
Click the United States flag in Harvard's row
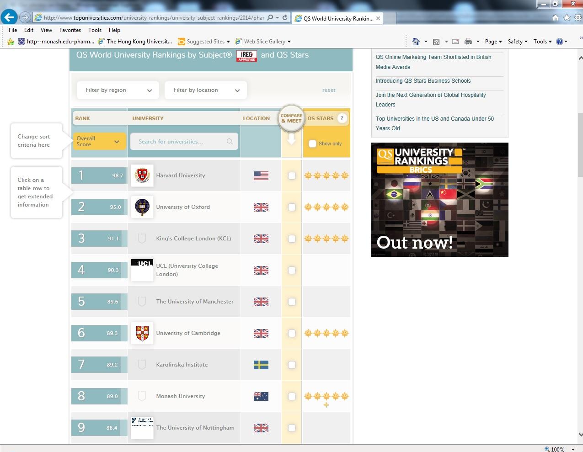pyautogui.click(x=261, y=175)
